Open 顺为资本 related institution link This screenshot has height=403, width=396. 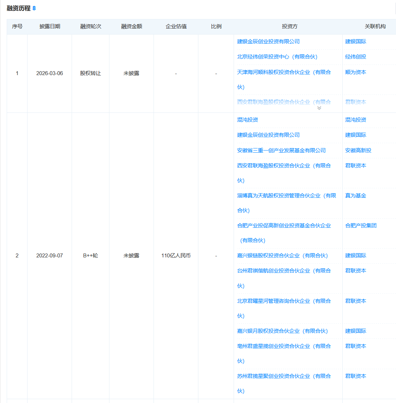pyautogui.click(x=355, y=72)
